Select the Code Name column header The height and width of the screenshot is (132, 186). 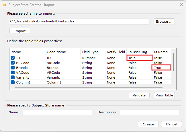[x=56, y=52]
